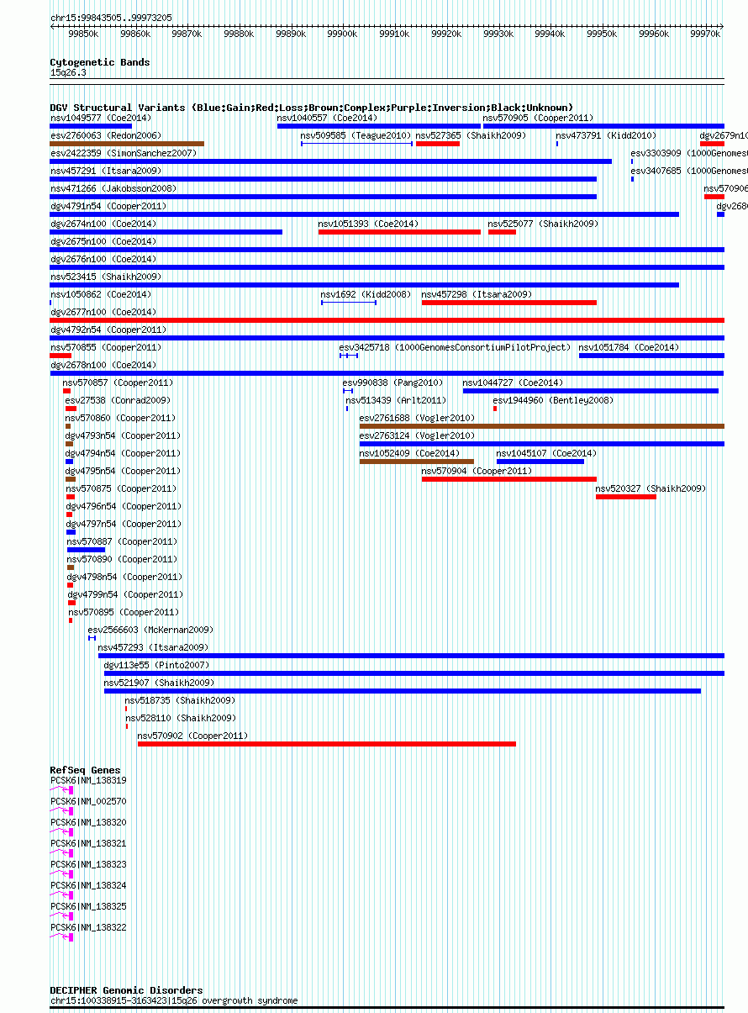The width and height of the screenshot is (748, 1013).
Task: Open dgv2677n100 (Coe2014) variant
Action: [103, 313]
